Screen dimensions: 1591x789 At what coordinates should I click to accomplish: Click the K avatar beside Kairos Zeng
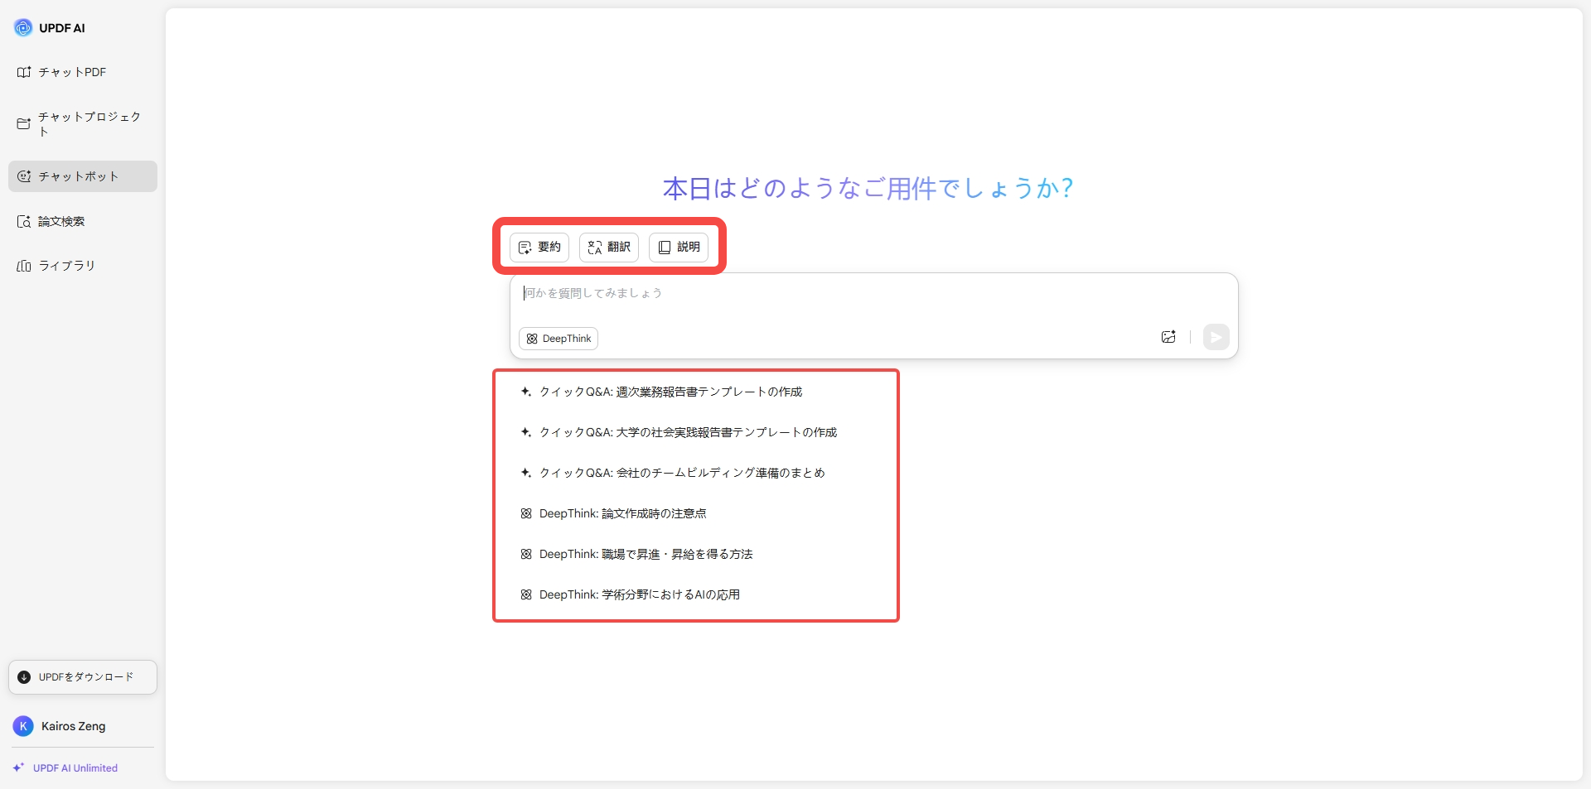coord(23,726)
